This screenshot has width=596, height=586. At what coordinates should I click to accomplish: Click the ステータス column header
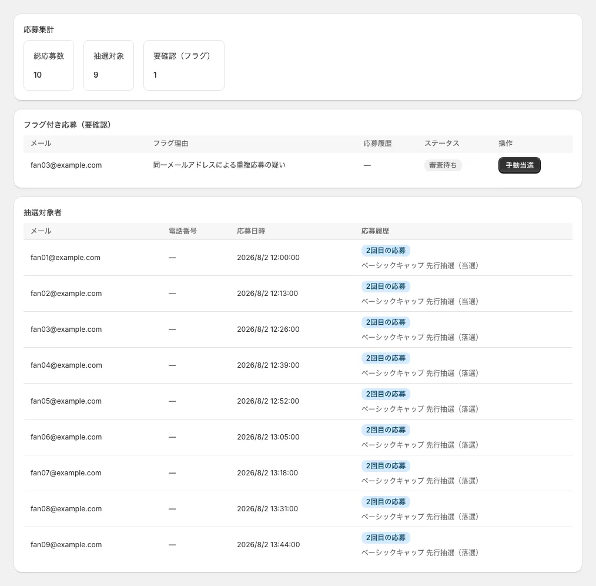(441, 144)
